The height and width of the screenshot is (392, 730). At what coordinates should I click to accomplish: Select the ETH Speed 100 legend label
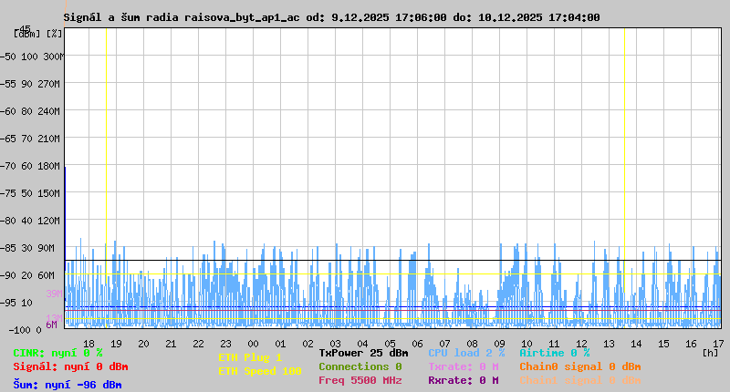259,371
